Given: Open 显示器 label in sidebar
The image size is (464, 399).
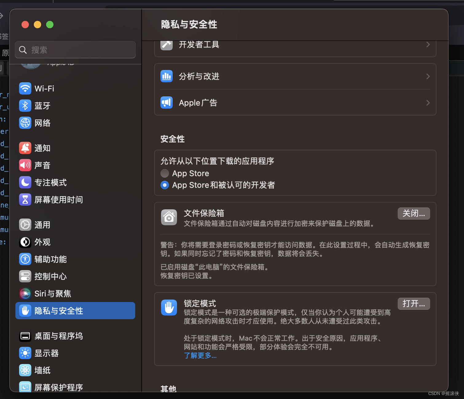Looking at the screenshot, I should tap(46, 353).
